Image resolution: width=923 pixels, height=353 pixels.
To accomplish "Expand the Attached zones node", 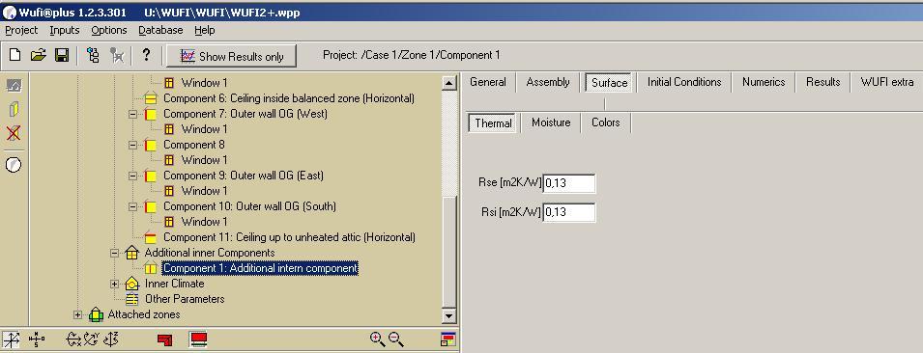I will point(77,314).
